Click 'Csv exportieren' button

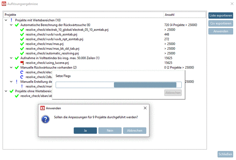(221, 23)
